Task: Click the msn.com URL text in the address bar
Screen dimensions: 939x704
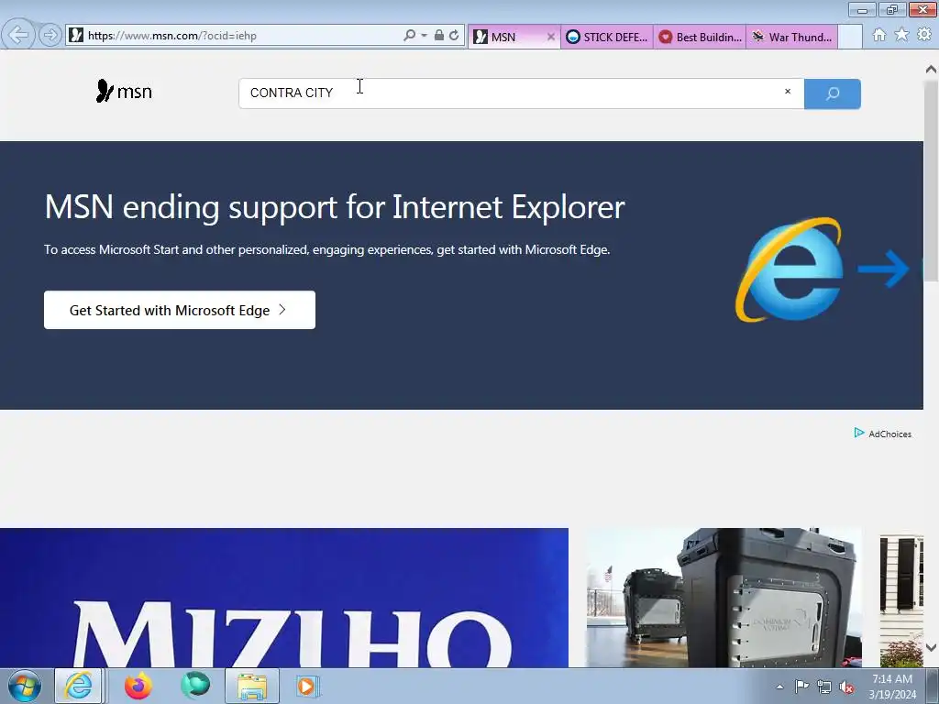Action: click(x=172, y=36)
